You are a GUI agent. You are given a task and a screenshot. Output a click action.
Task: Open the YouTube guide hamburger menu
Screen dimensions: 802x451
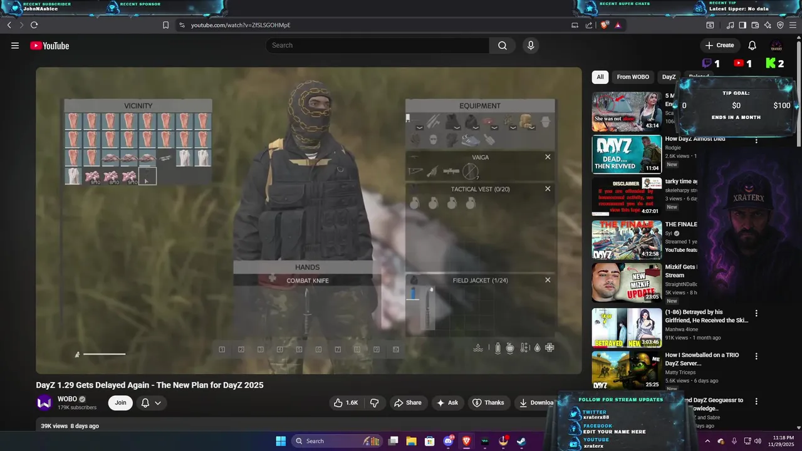(15, 45)
